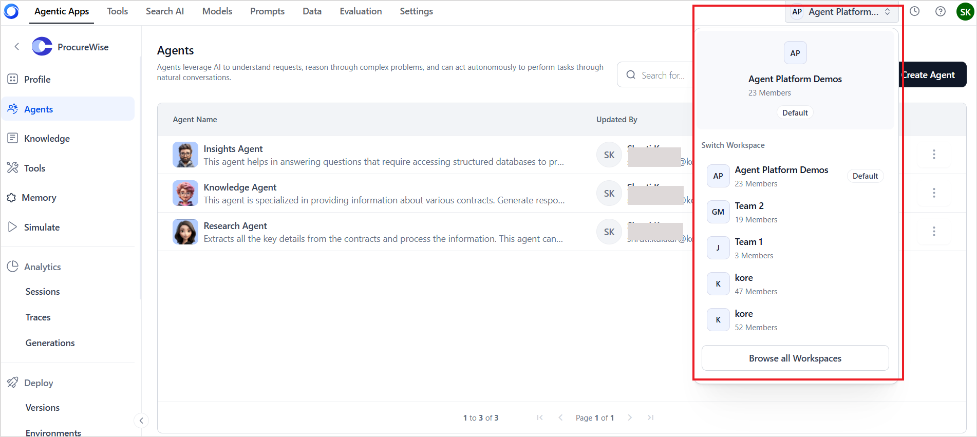Open the Search AI tab

(165, 11)
